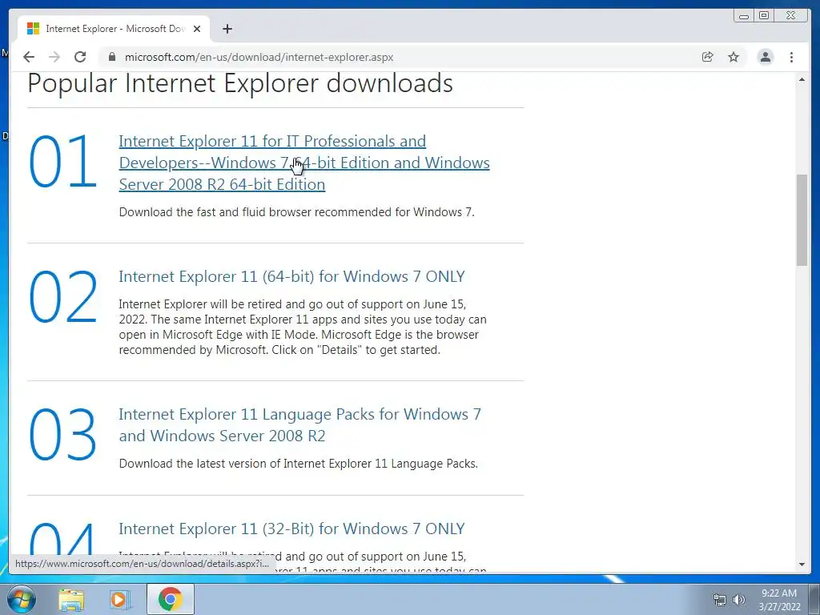Click the page scroll down arrow
The image size is (820, 615).
click(x=802, y=565)
